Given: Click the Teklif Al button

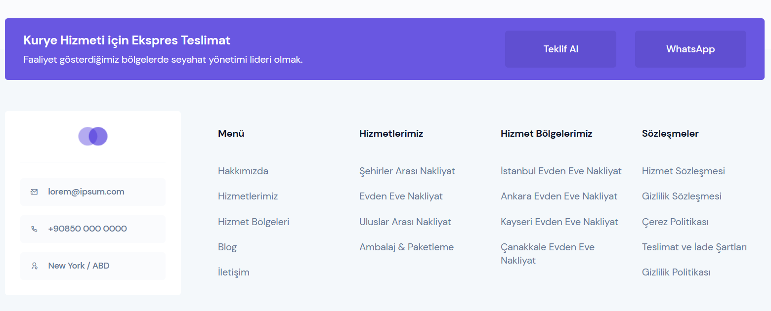Looking at the screenshot, I should click(x=560, y=49).
